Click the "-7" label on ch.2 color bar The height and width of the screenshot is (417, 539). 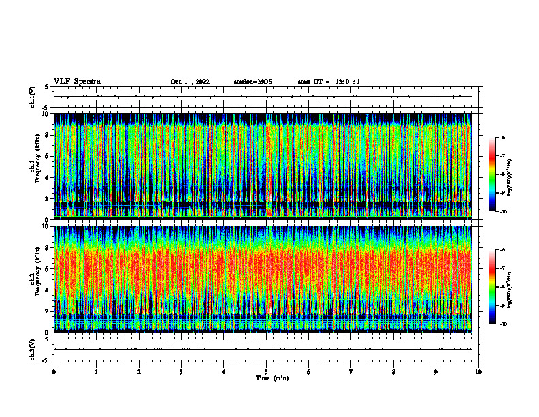coord(502,268)
